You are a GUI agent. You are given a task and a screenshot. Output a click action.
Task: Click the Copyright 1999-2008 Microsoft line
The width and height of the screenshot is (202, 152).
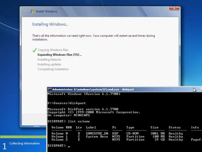pyautogui.click(x=94, y=112)
